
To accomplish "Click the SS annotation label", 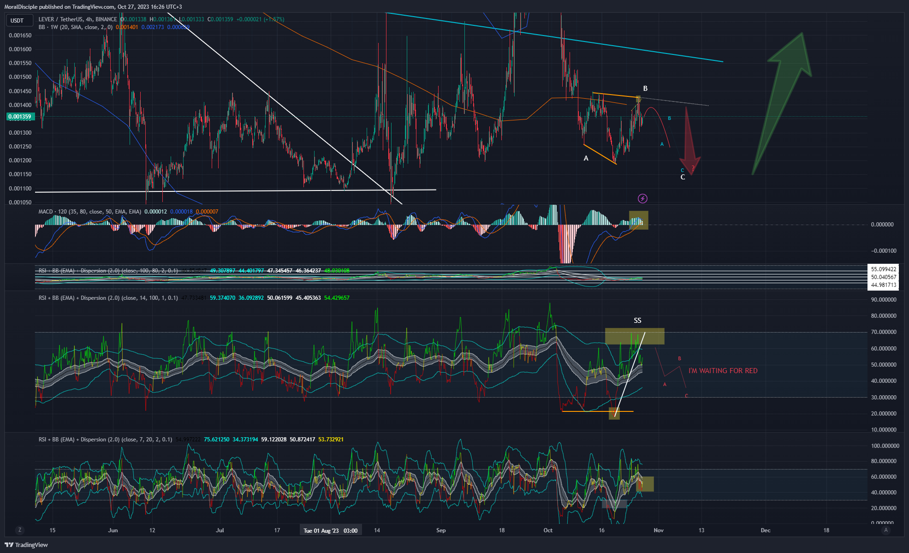I will pyautogui.click(x=637, y=321).
